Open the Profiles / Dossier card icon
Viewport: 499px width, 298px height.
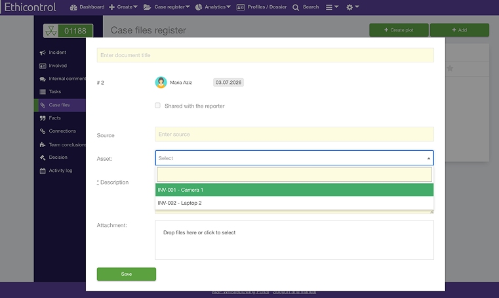[x=241, y=7]
